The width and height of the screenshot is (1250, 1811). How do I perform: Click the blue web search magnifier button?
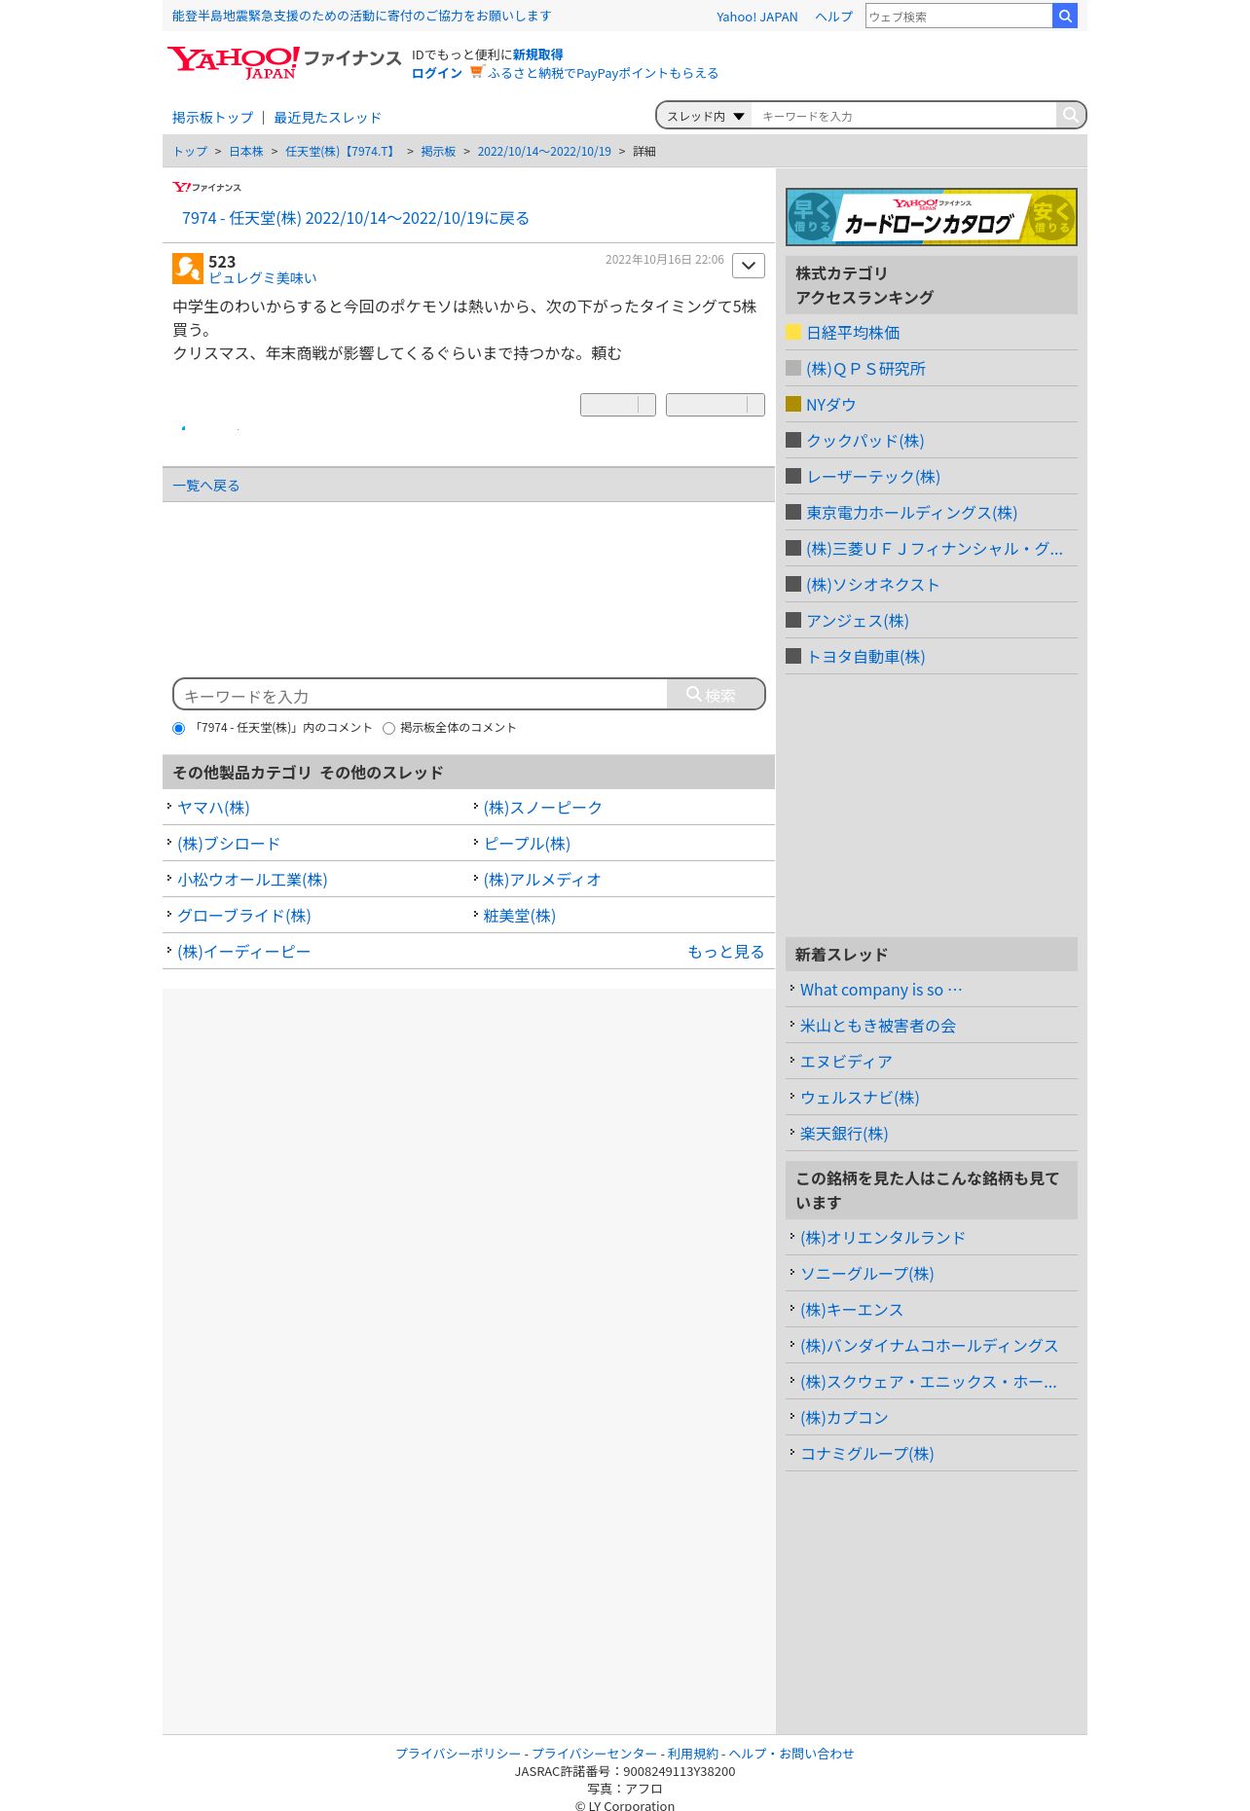point(1065,16)
